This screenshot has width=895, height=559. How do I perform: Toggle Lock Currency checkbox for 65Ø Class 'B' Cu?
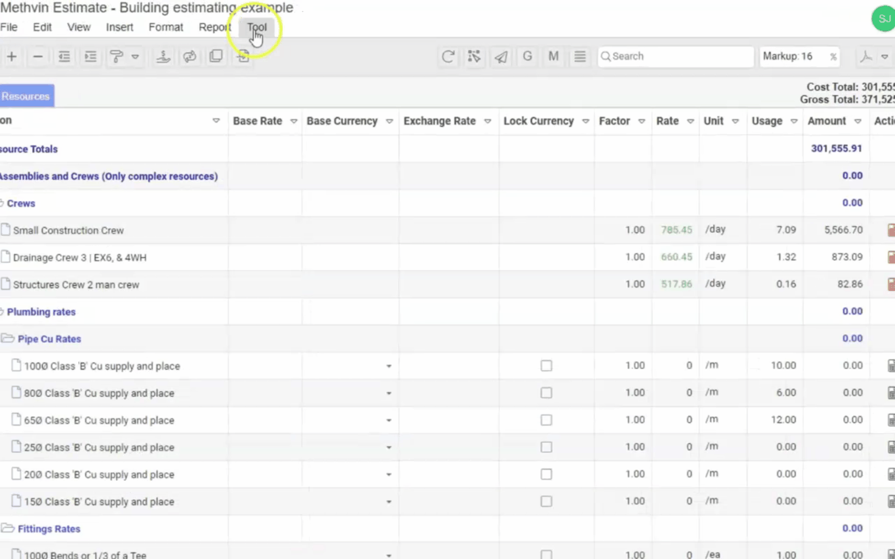pyautogui.click(x=546, y=420)
